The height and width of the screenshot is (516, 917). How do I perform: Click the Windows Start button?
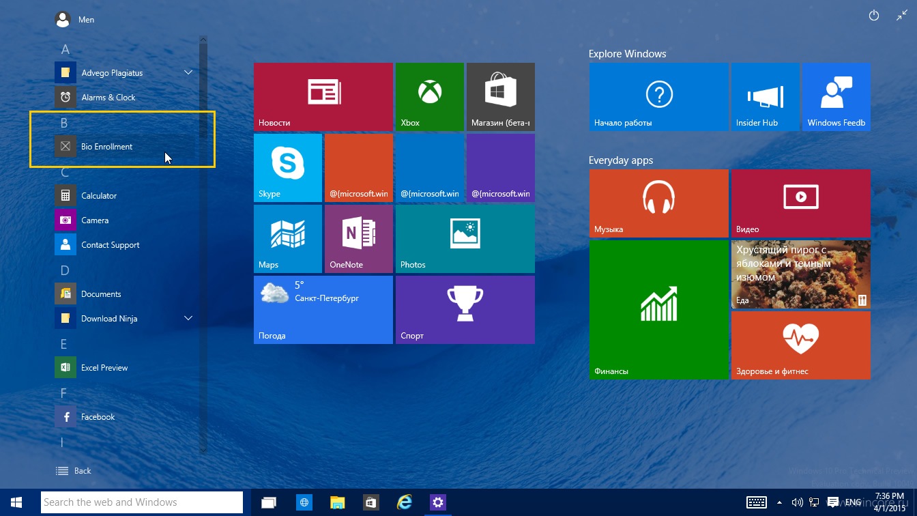pos(16,502)
